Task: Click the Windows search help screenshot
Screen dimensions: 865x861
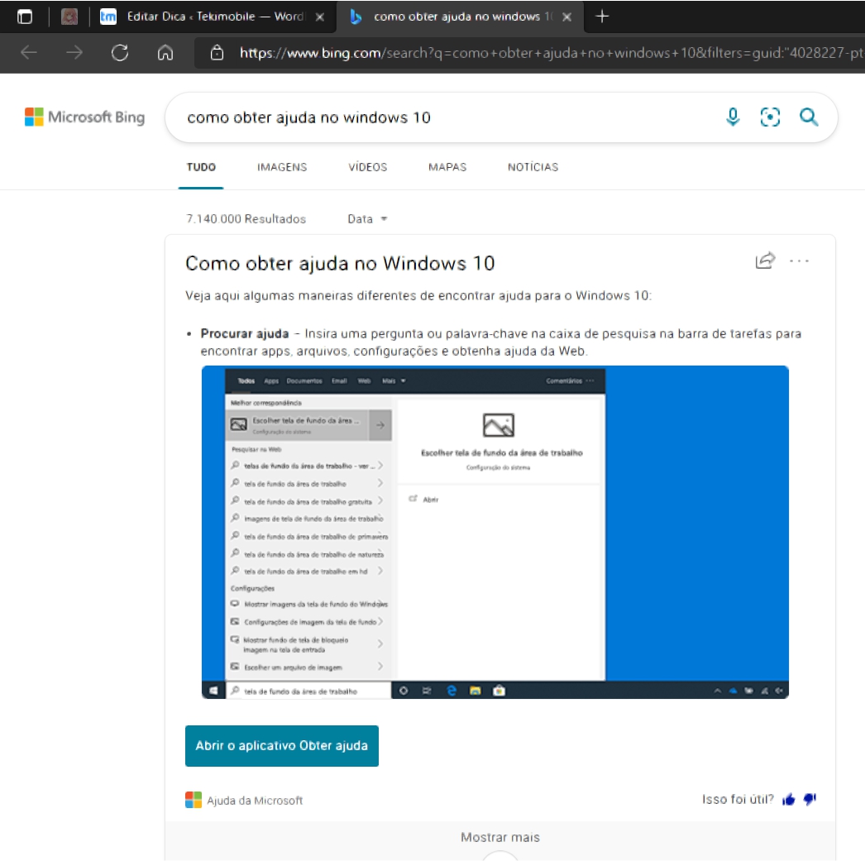Action: point(495,532)
